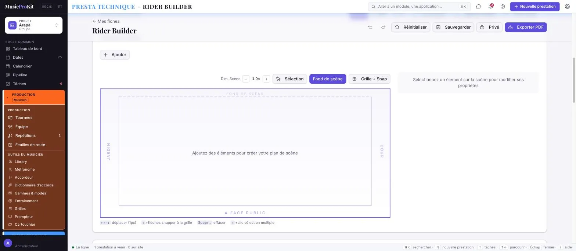Click the Feuilles de route icon
576x251 pixels.
tap(10, 145)
